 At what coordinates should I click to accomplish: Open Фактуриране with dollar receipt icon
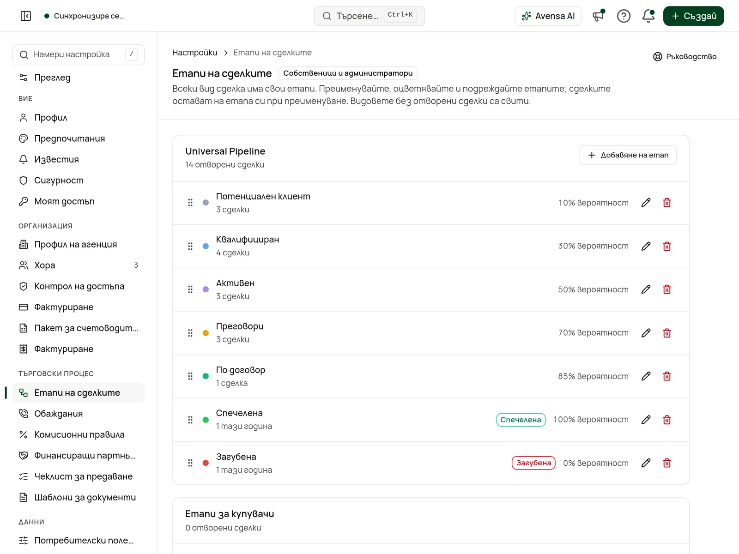(79, 349)
